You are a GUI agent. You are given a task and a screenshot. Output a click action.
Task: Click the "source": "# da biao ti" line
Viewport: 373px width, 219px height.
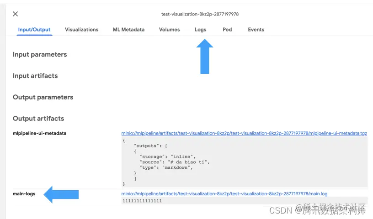pos(175,162)
